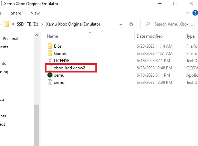
Task: Select the xbox_hdd.qcow2 file icon
Action: (50, 68)
